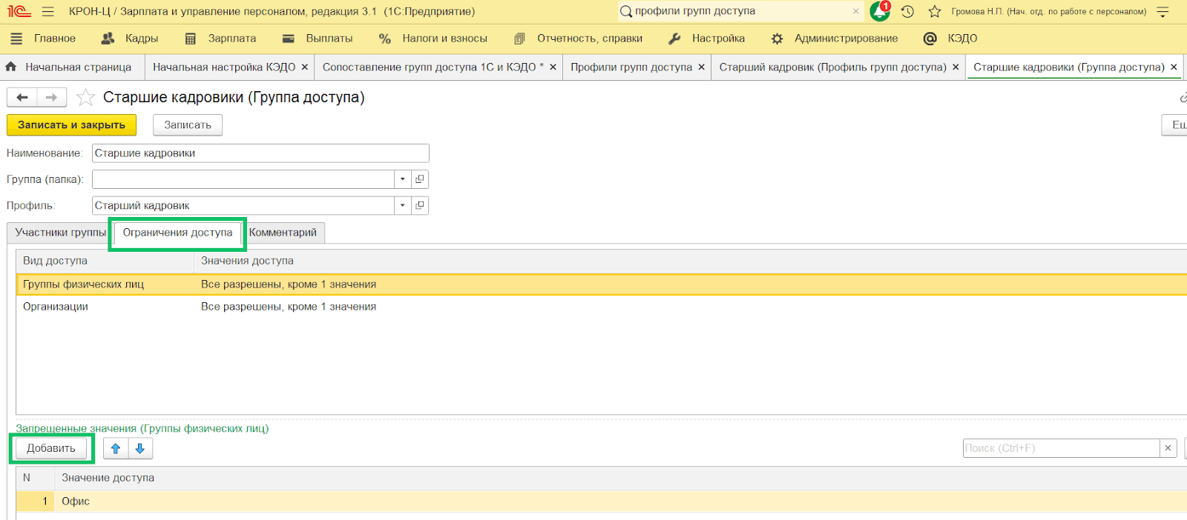1187x520 pixels.
Task: Expand the Профиль dropdown list
Action: [402, 205]
